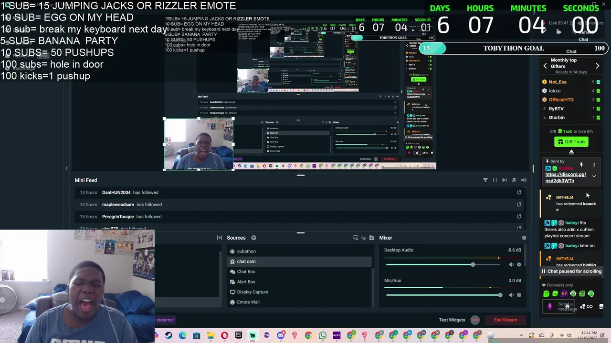611x343 pixels.
Task: Click the Chat paused for scrolling banner
Action: [x=571, y=271]
